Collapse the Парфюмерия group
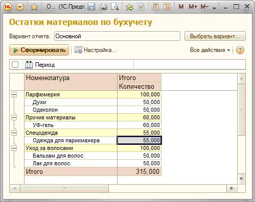Screen dimensions: 255x202 14,94
